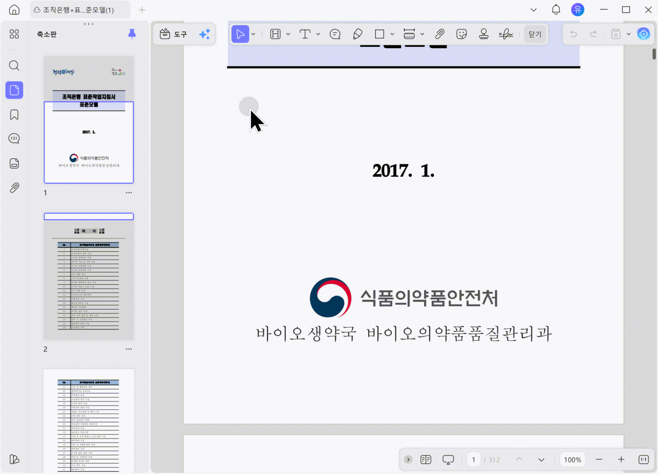Image resolution: width=658 pixels, height=474 pixels.
Task: Click the 닫기 close button
Action: (x=535, y=34)
